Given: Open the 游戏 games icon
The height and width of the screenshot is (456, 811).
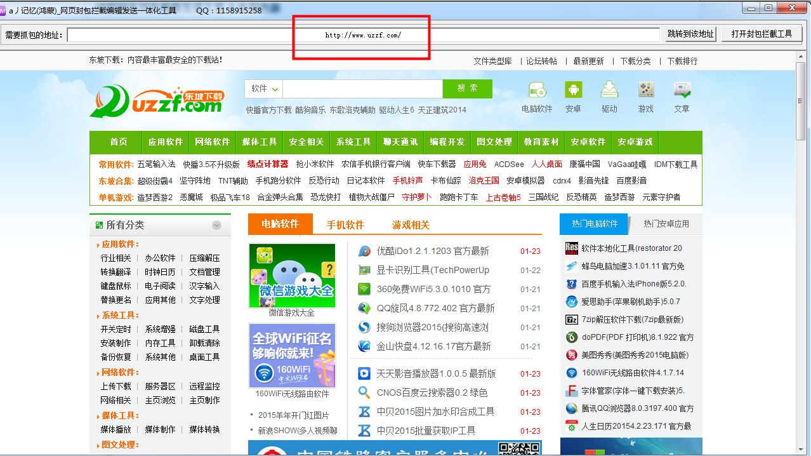Looking at the screenshot, I should click(x=646, y=90).
